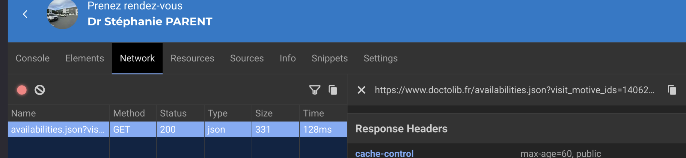Switch to the Console tab

[x=33, y=58]
